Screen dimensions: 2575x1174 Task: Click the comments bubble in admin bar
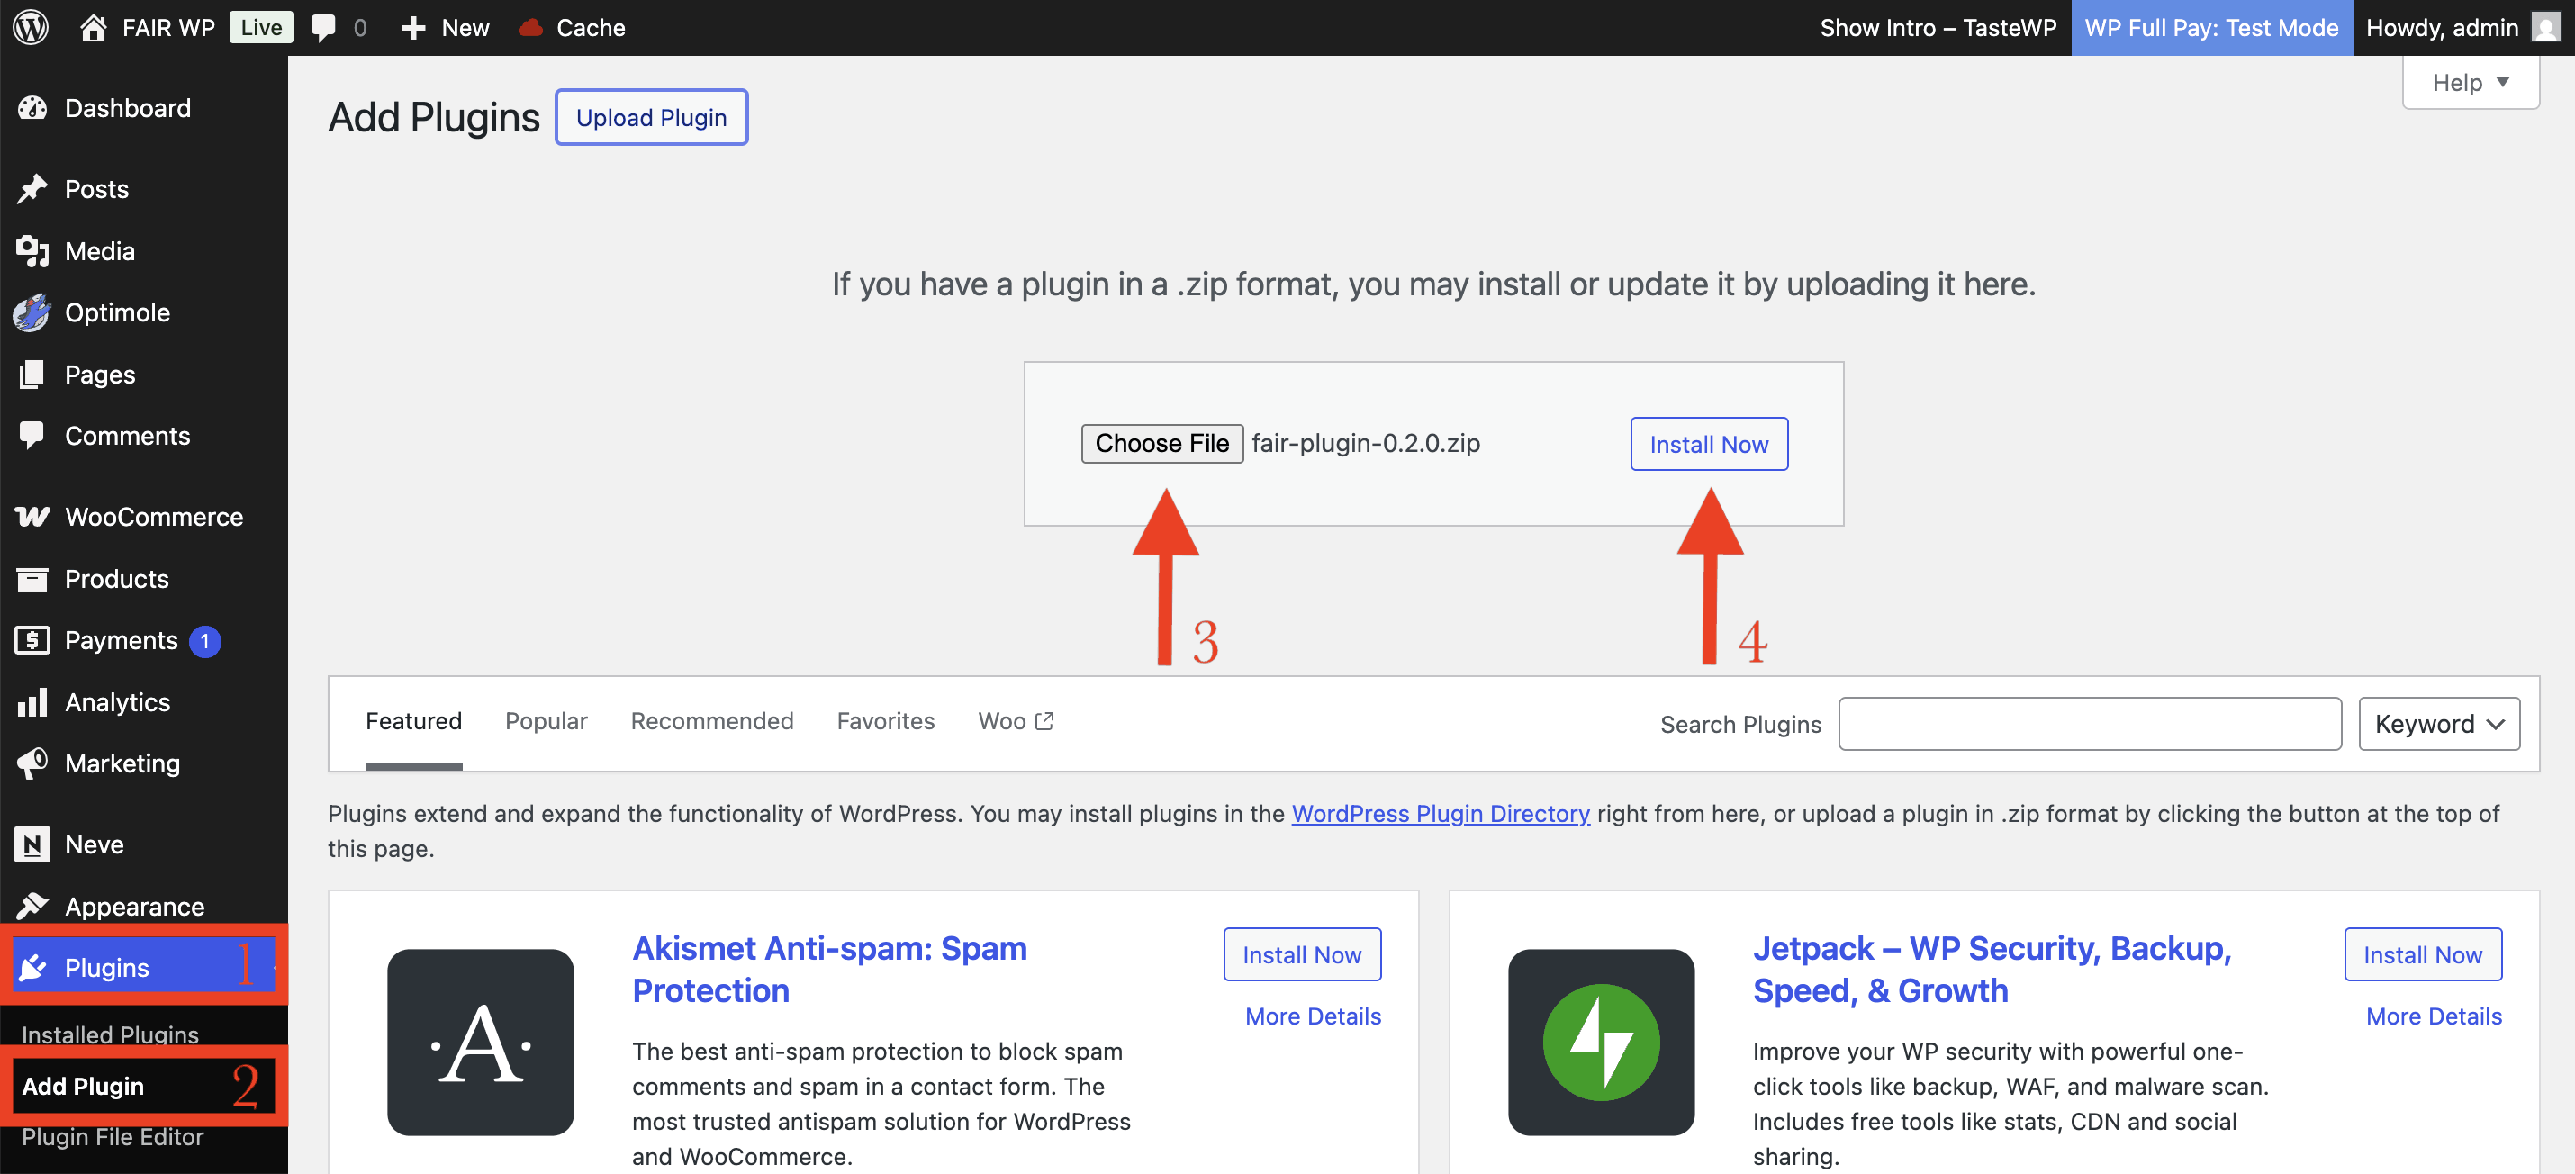(323, 27)
